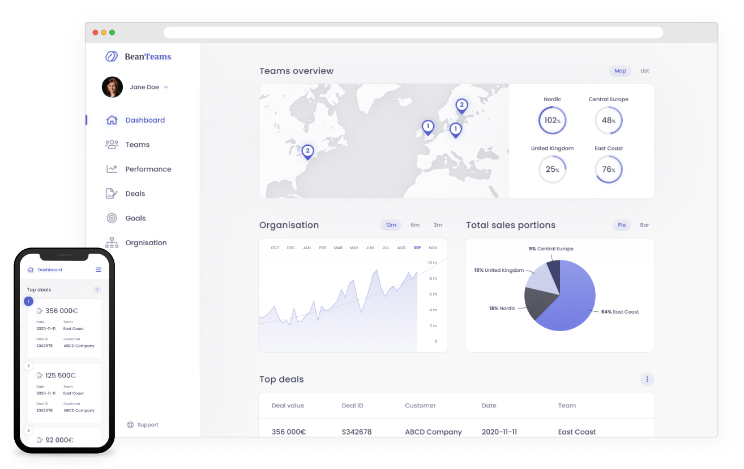The image size is (744, 469).
Task: Click the phone 125 500€ deal card icon
Action: point(40,375)
